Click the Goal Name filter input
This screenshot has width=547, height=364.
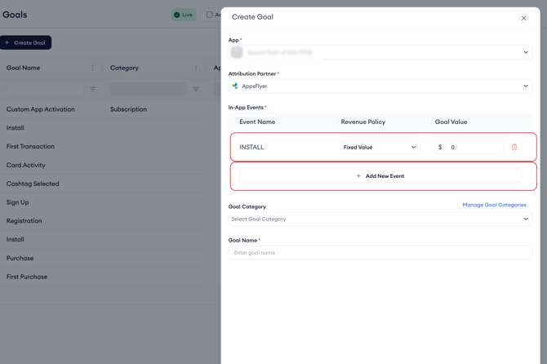(45, 89)
